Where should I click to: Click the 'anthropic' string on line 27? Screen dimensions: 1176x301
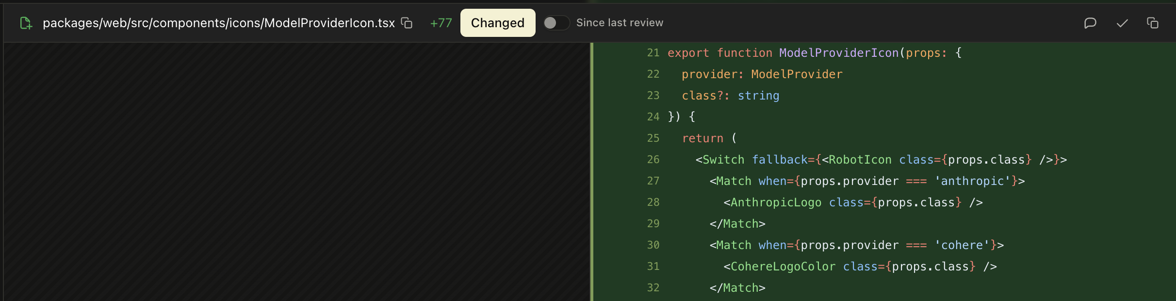(972, 181)
